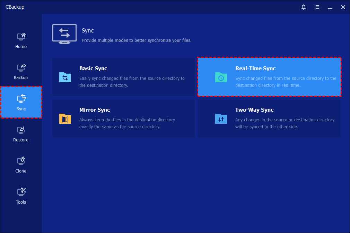This screenshot has width=350, height=233.
Task: Open the Home section icon
Action: (21, 36)
